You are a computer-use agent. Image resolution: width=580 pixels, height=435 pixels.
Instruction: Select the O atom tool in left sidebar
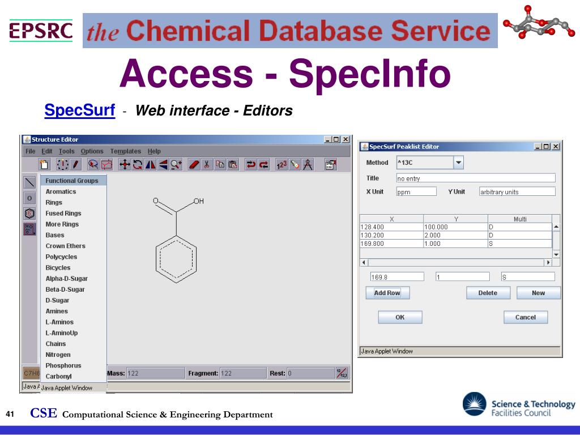pyautogui.click(x=29, y=198)
